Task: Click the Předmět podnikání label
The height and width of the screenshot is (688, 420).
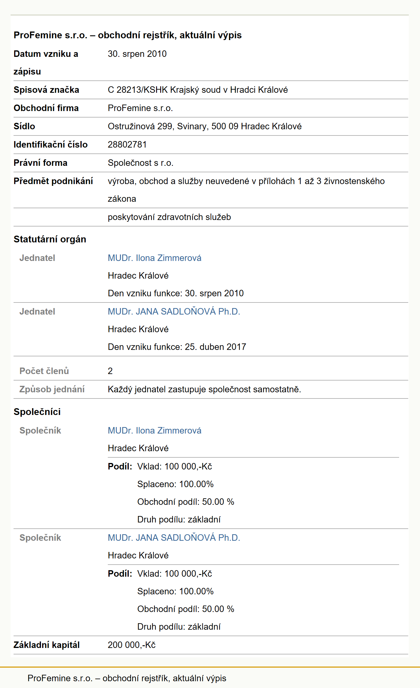Action: [53, 181]
